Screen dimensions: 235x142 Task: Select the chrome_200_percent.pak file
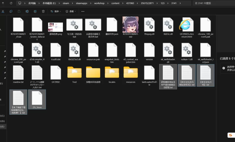point(18,53)
